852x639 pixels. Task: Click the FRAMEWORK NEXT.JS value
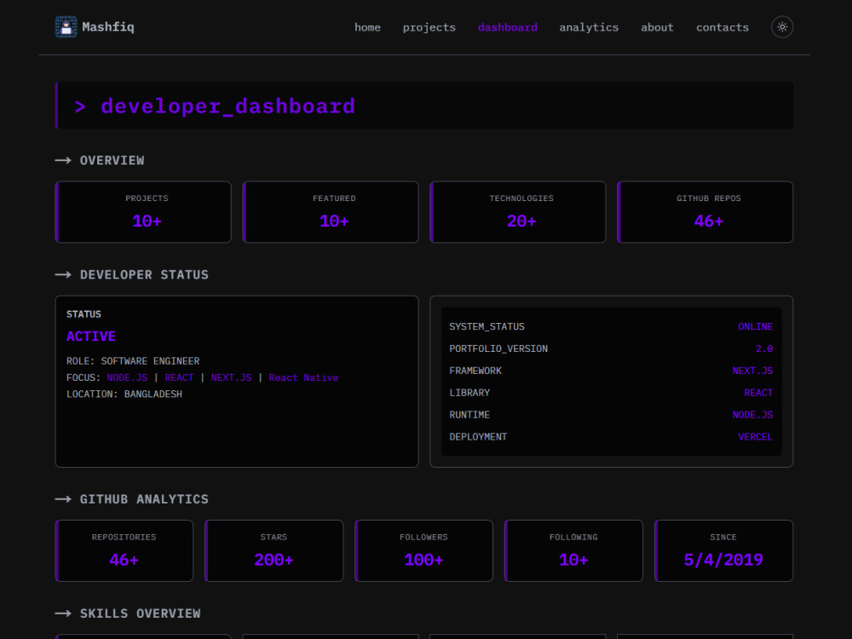752,371
